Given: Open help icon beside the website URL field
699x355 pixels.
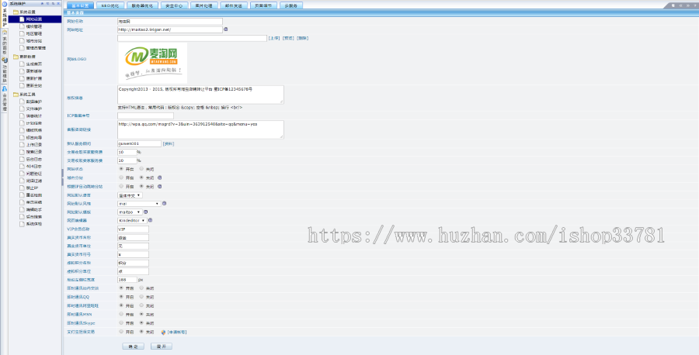Looking at the screenshot, I should tap(225, 29).
